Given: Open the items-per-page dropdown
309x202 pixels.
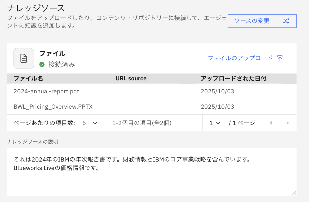Looking at the screenshot, I should (x=90, y=123).
